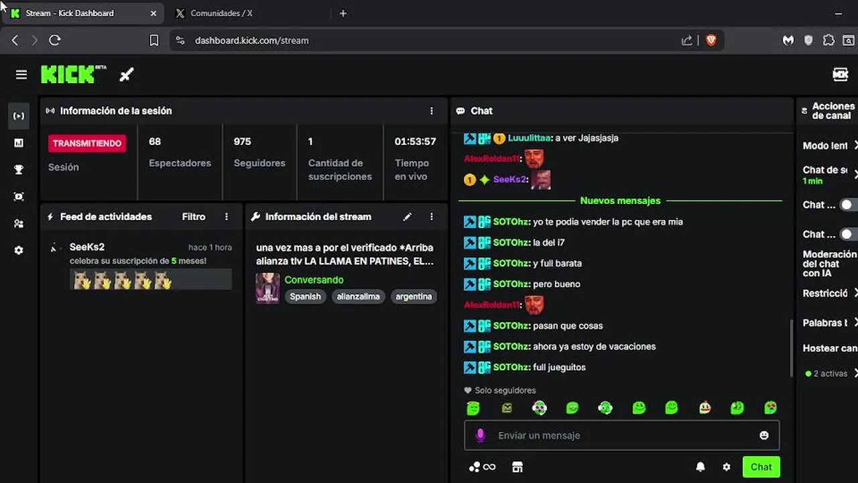Open the browser extensions puzzle icon
Image resolution: width=858 pixels, height=483 pixels.
[x=829, y=40]
